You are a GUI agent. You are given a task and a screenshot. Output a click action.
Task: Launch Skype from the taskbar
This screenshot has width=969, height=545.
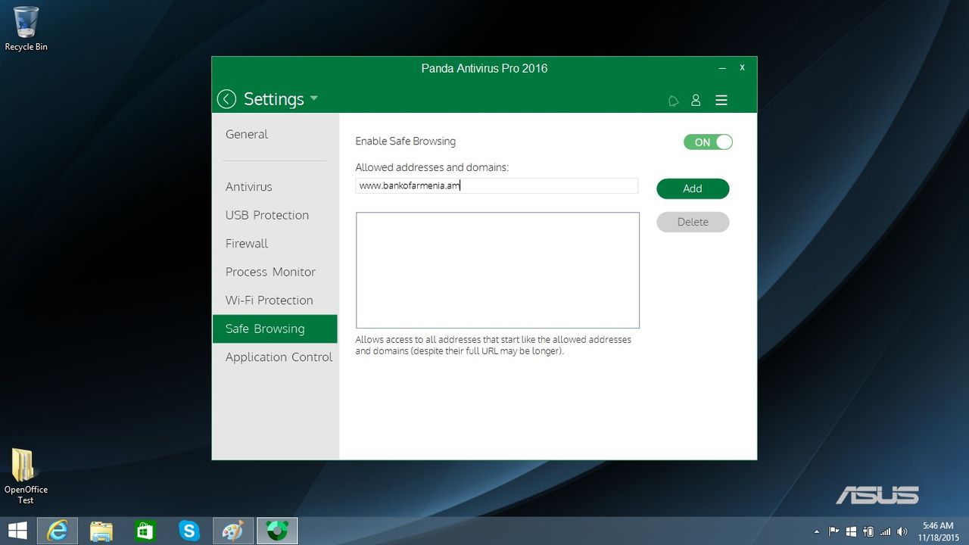[189, 531]
